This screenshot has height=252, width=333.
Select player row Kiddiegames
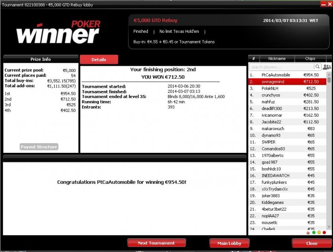click(287, 202)
